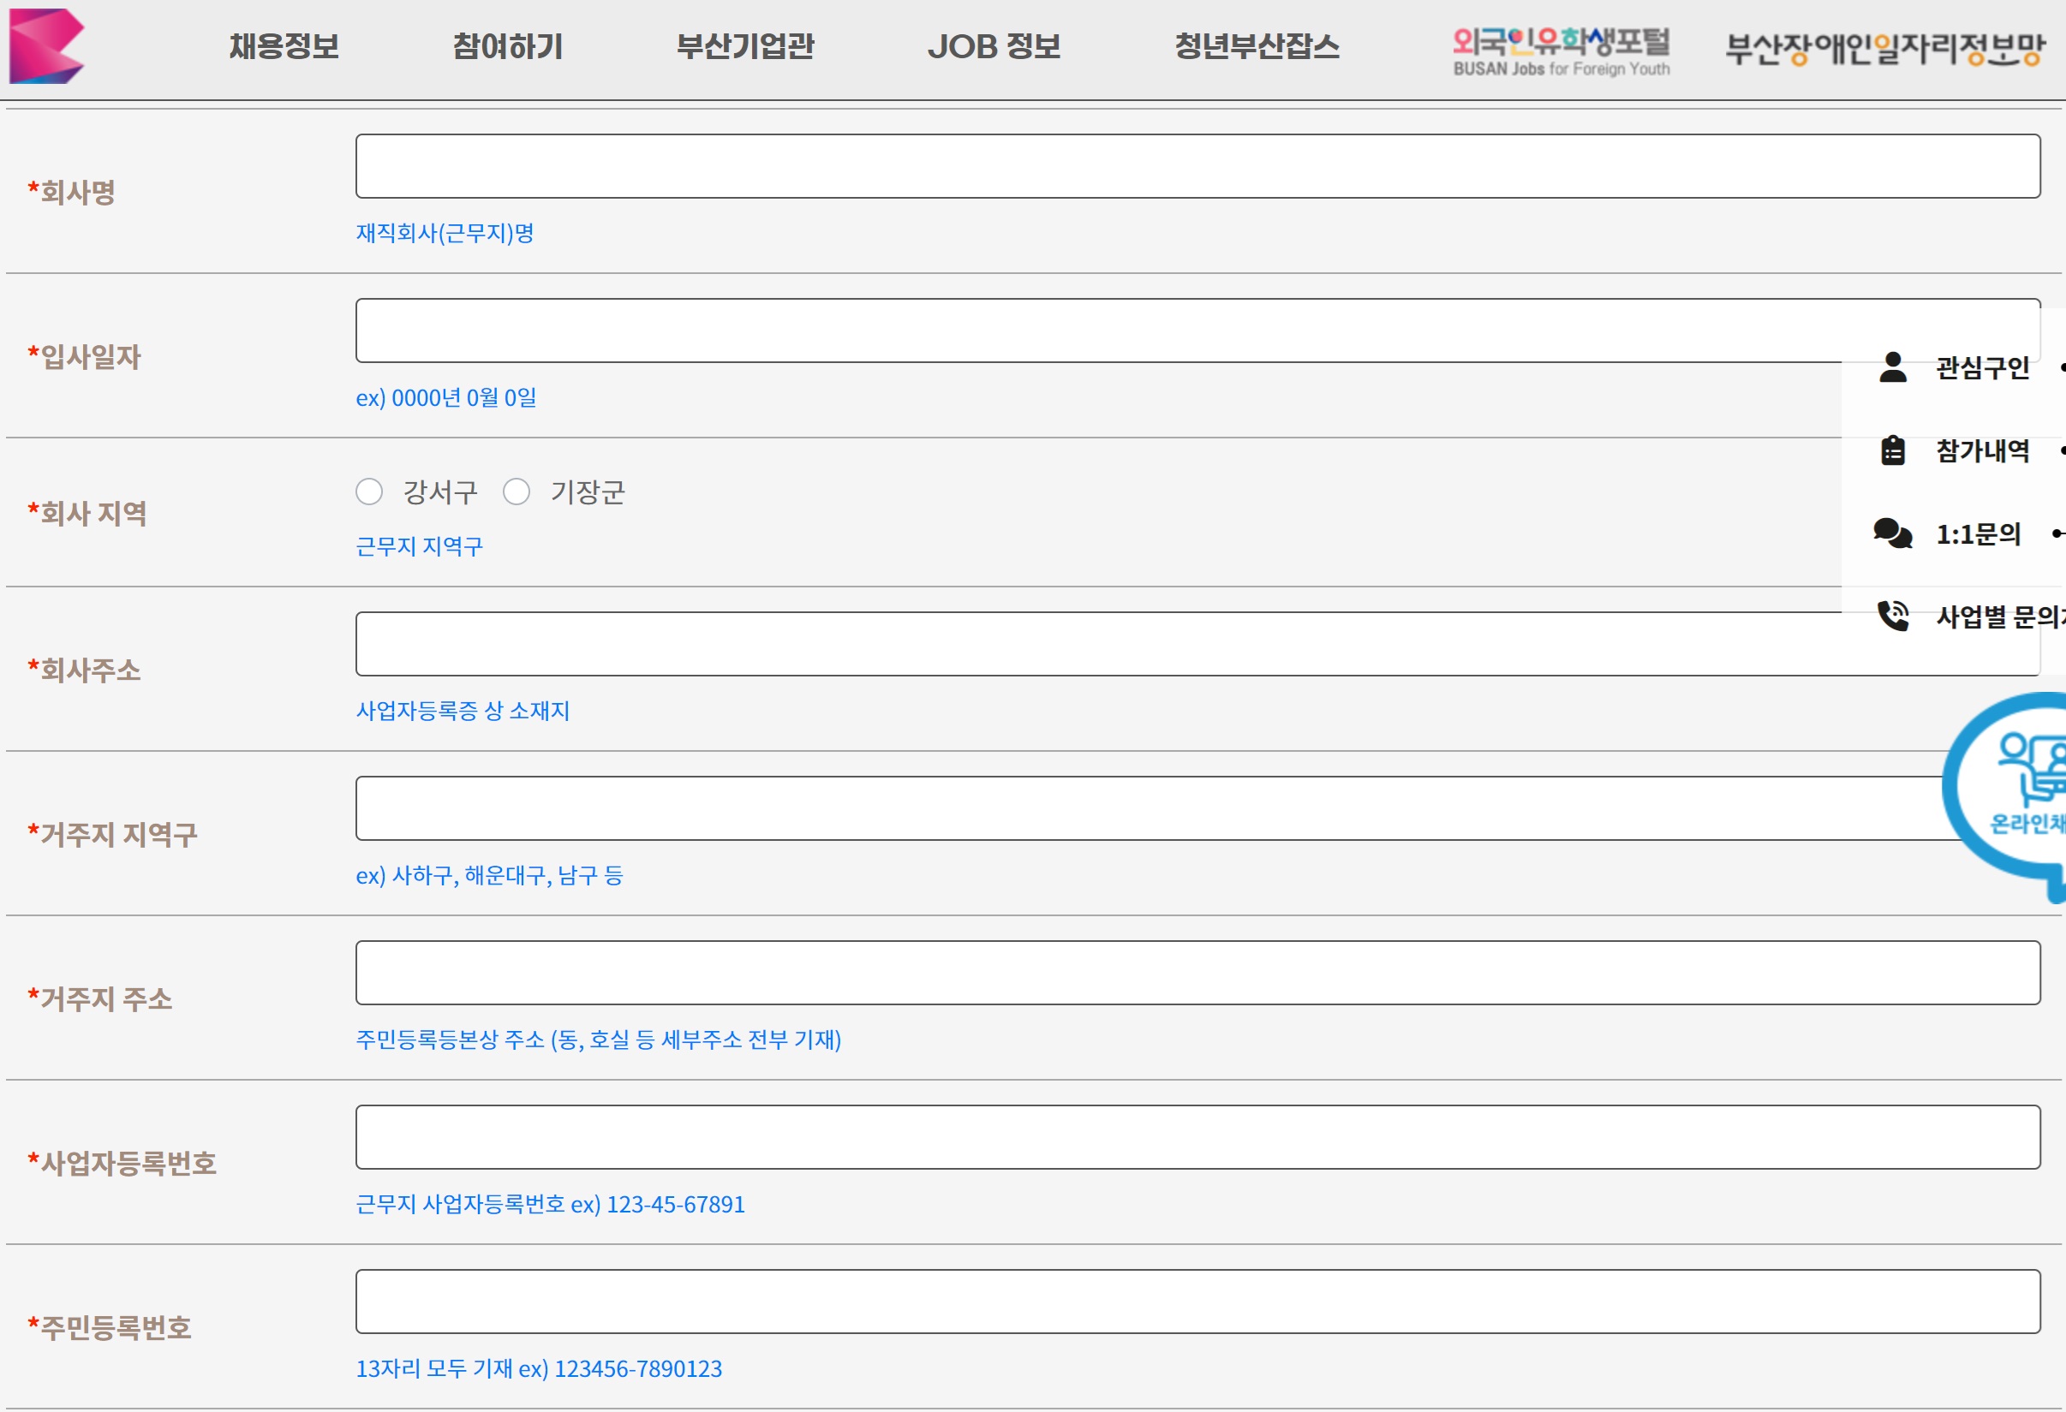Open the 부산장애인일자리정보망 logo link

[1884, 49]
